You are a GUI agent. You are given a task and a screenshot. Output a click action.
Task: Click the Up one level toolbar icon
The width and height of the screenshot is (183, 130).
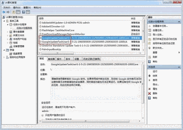[13, 12]
